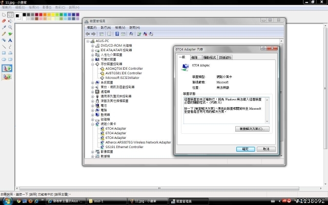Choose the Ellipse shape tool
328x205 pixels.
[x=4, y=59]
